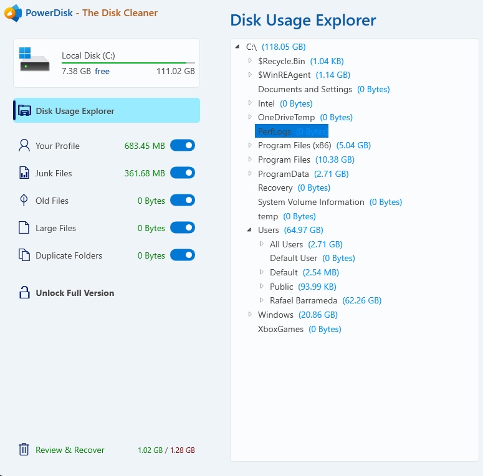
Task: Open the Old Files section
Action: (52, 201)
